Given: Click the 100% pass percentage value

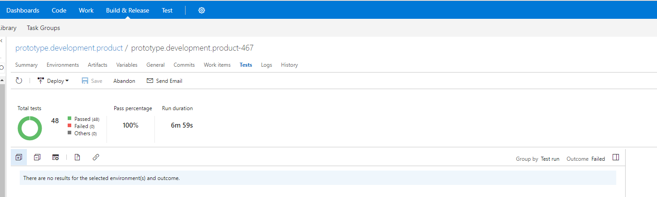Looking at the screenshot, I should 130,125.
